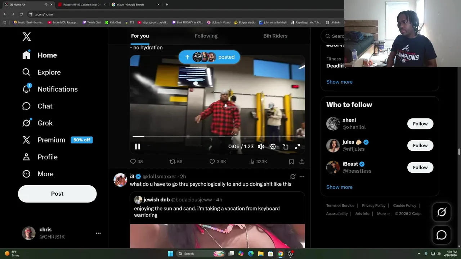Repost the post with 66 reposts
Screen dimensions: 461x259
pos(176,162)
